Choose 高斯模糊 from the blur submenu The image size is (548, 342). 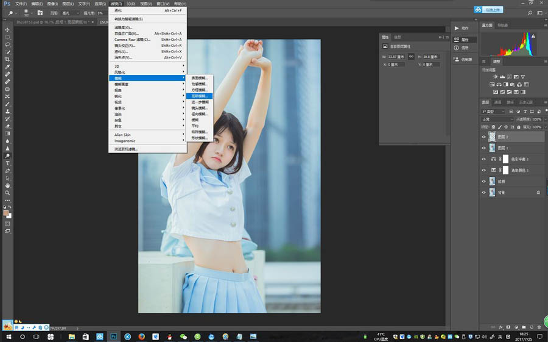(x=199, y=96)
